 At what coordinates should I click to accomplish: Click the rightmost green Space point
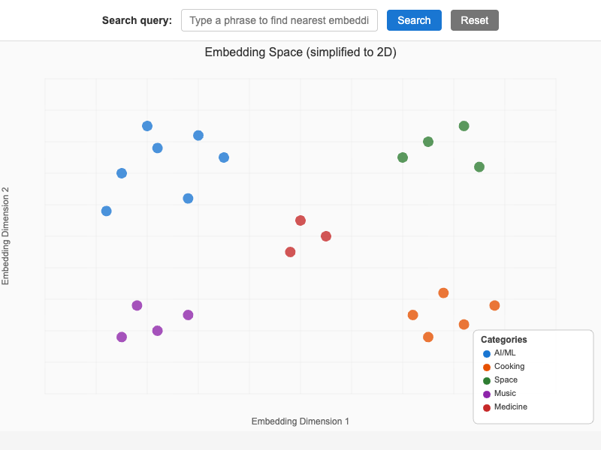pyautogui.click(x=479, y=166)
